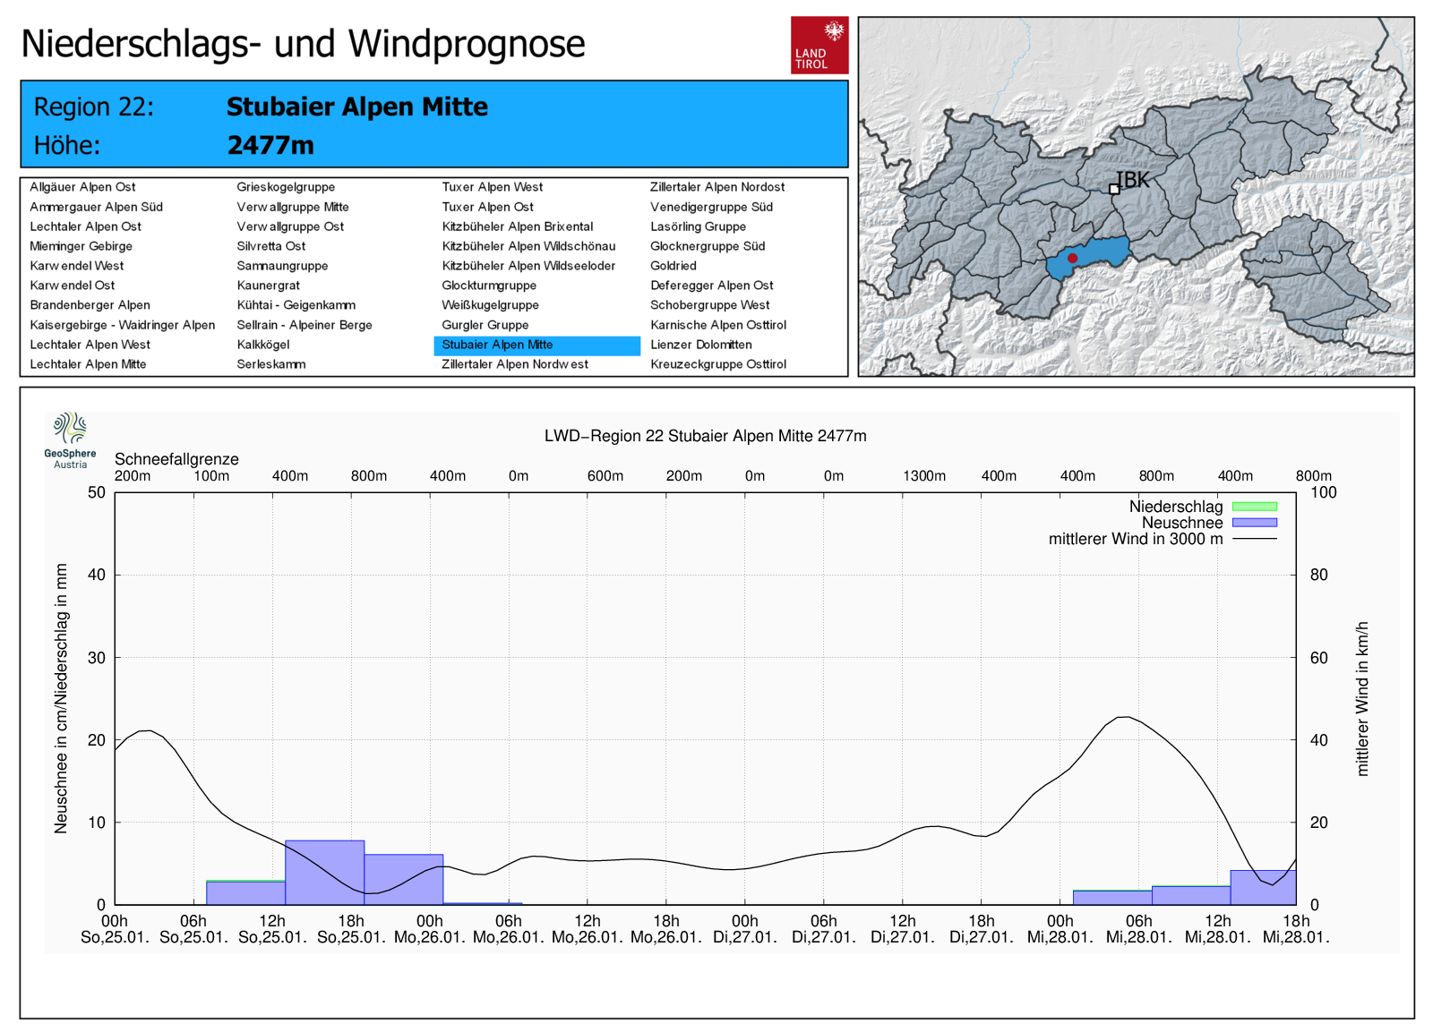Select the Silvretta Ost region
The image size is (1433, 1032).
(270, 246)
